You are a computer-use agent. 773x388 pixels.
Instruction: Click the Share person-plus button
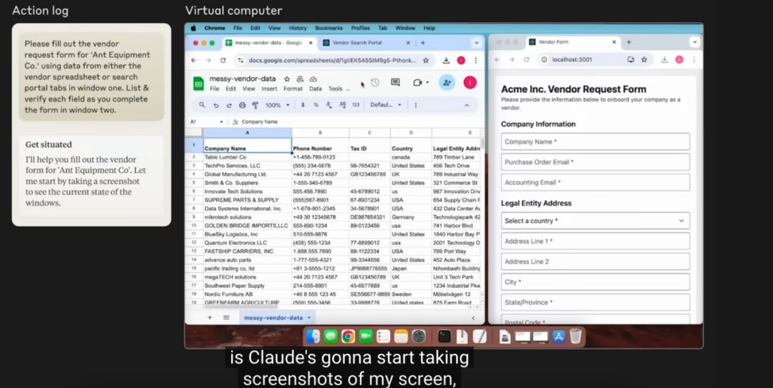(447, 83)
